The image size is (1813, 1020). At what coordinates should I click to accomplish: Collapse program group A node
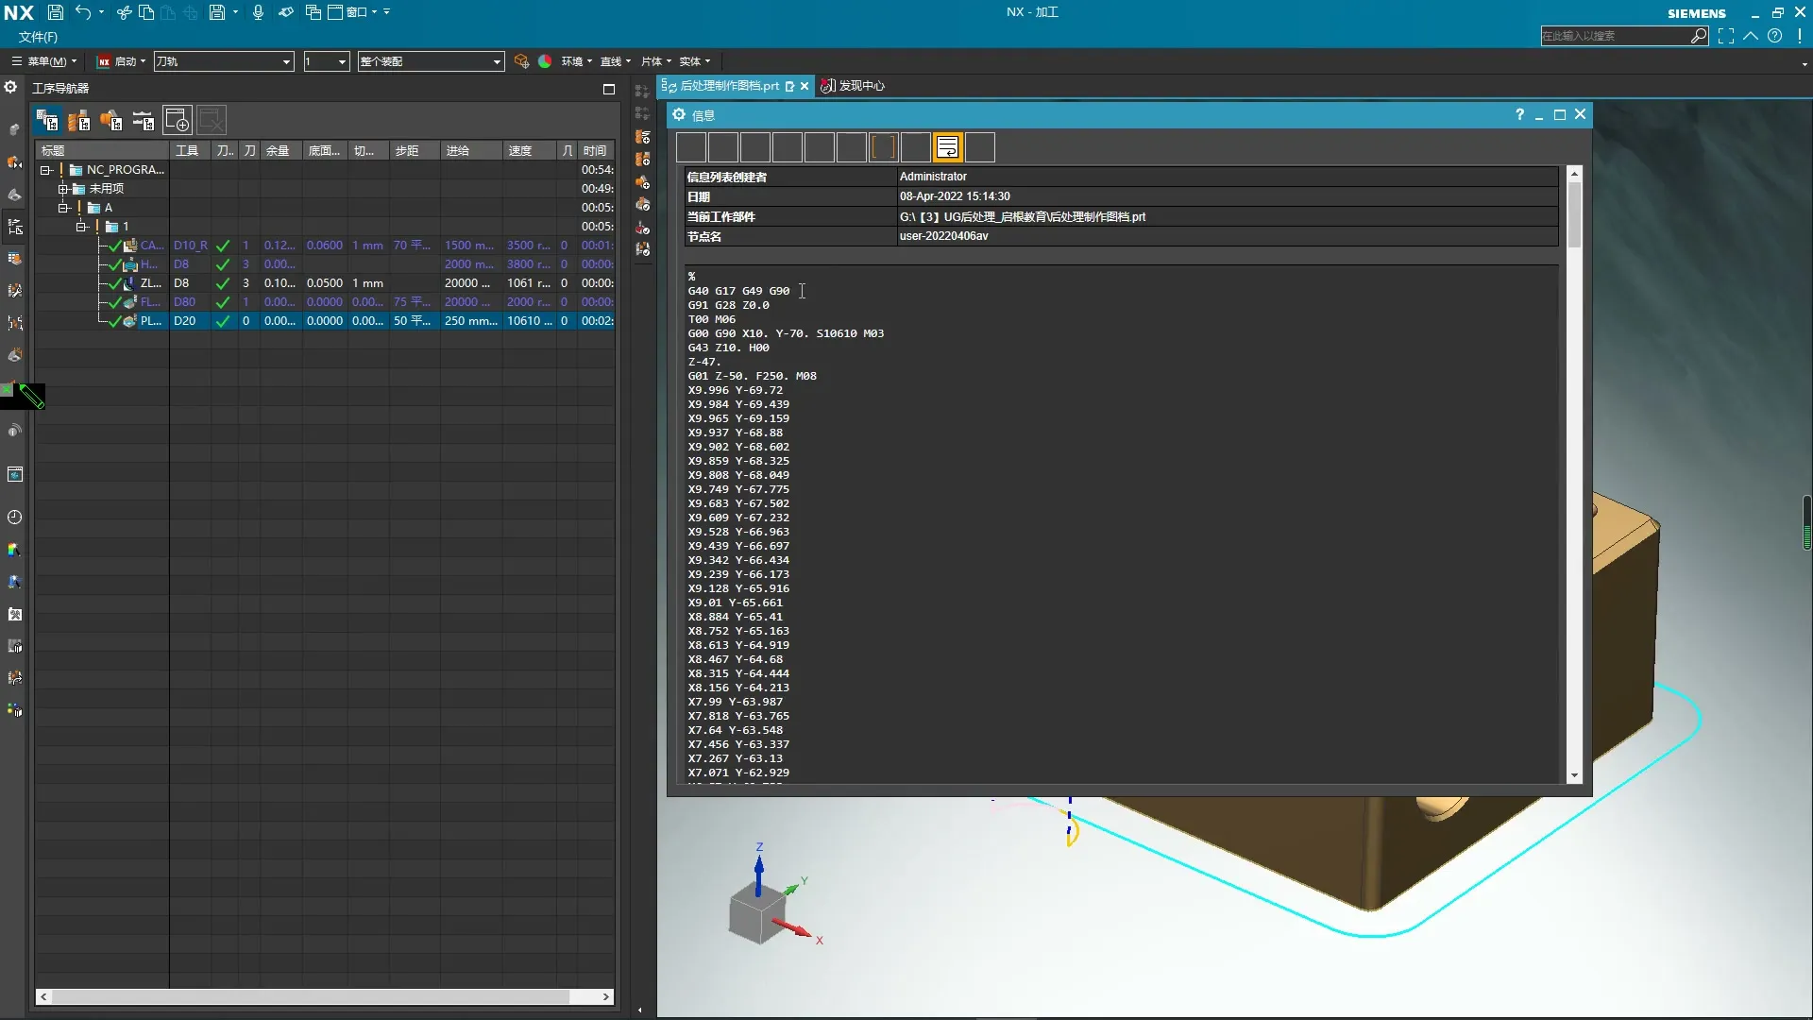pos(63,208)
